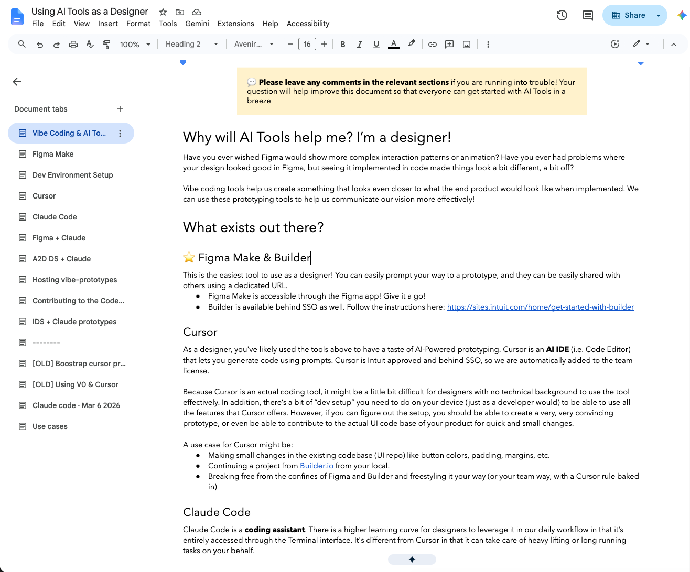Undo the last action
Image resolution: width=690 pixels, height=572 pixels.
click(x=40, y=45)
